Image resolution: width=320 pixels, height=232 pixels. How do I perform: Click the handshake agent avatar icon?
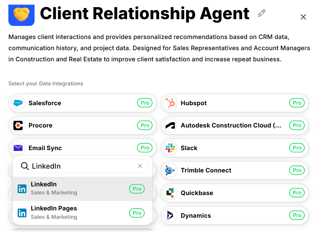pyautogui.click(x=21, y=15)
